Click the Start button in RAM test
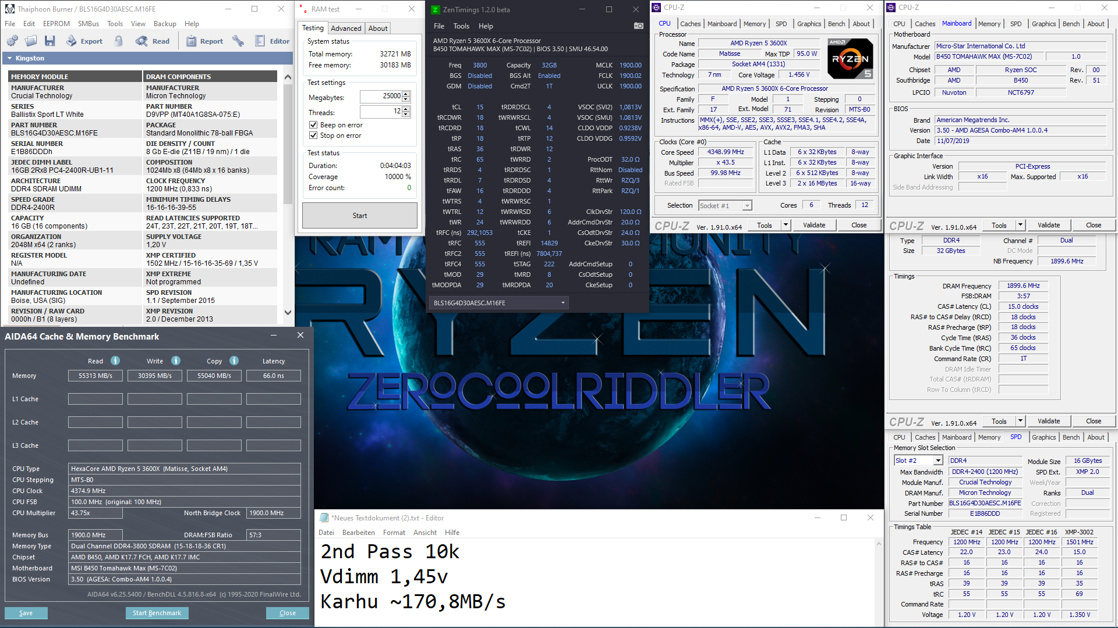The width and height of the screenshot is (1118, 628). (x=359, y=216)
